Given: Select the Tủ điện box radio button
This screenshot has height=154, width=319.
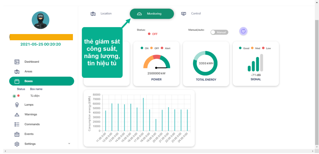Looking at the screenshot, I should (14, 96).
